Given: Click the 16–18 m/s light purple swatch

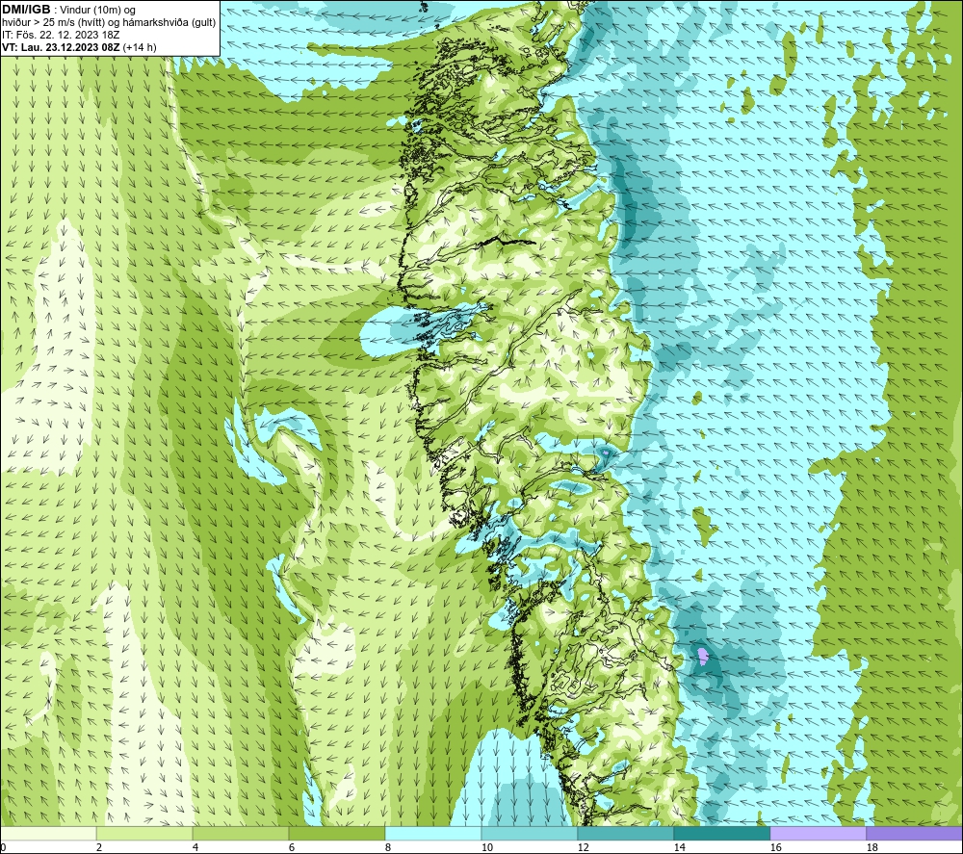Looking at the screenshot, I should 818,833.
